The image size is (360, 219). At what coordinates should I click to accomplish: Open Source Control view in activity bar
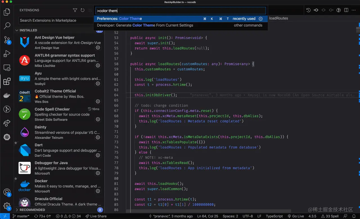pyautogui.click(x=7, y=40)
